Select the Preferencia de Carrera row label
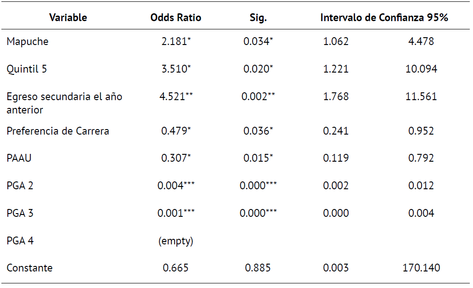This screenshot has width=473, height=288. [58, 131]
